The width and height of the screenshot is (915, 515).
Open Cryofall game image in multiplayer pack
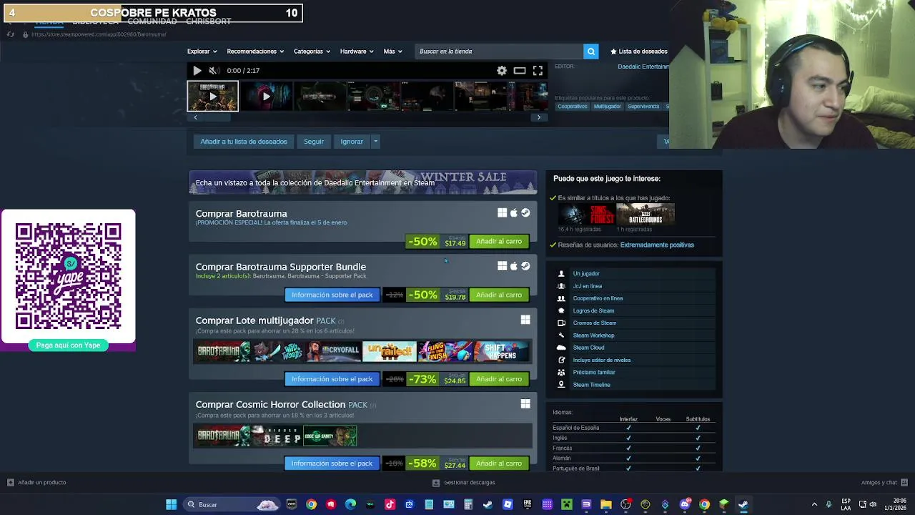[333, 351]
